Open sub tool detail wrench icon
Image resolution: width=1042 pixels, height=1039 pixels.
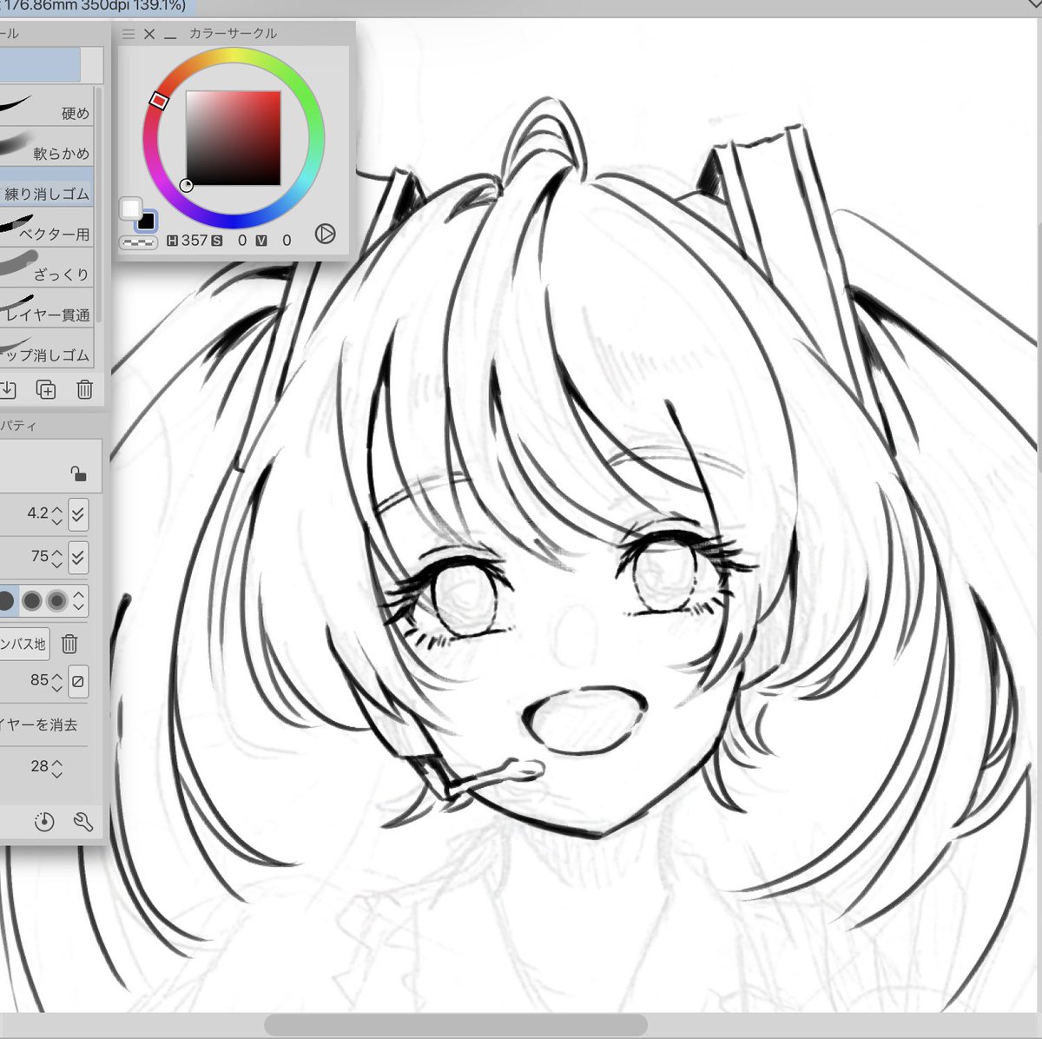tap(82, 822)
